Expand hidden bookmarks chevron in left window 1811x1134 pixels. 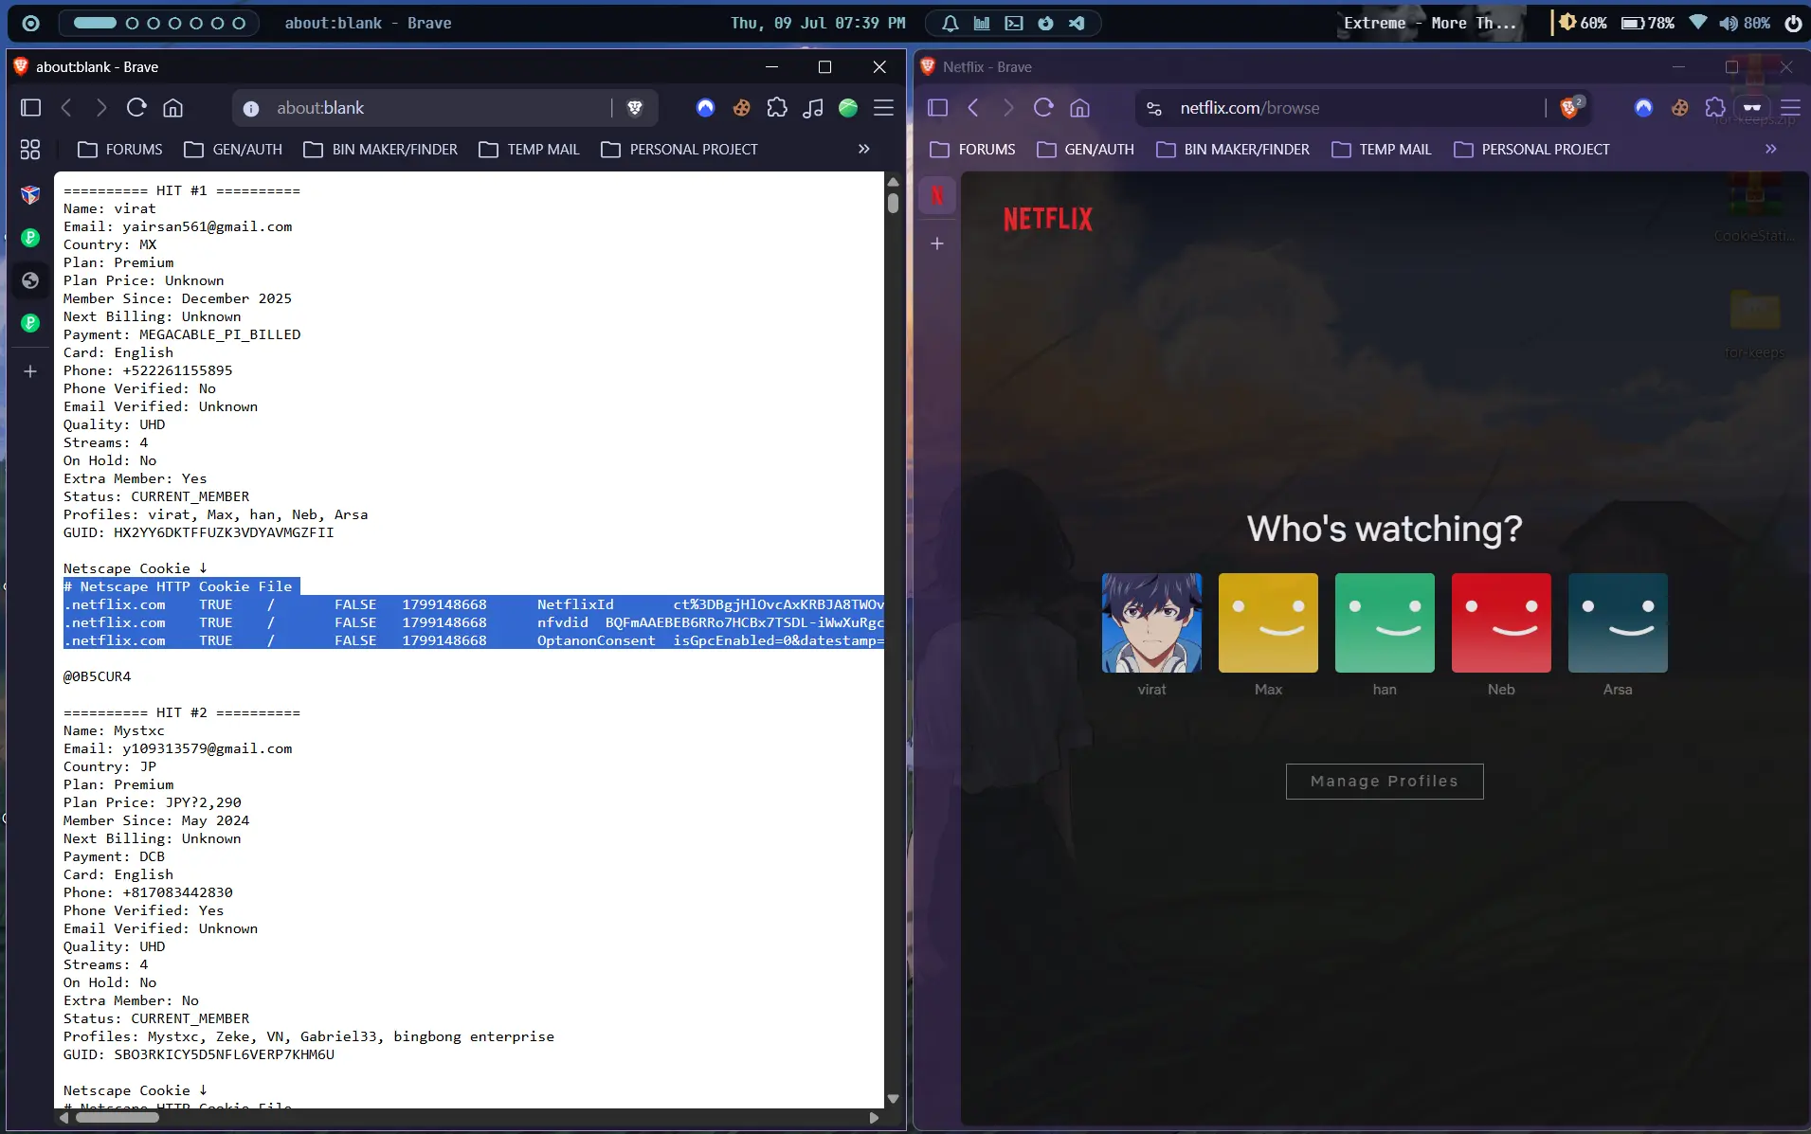(863, 149)
